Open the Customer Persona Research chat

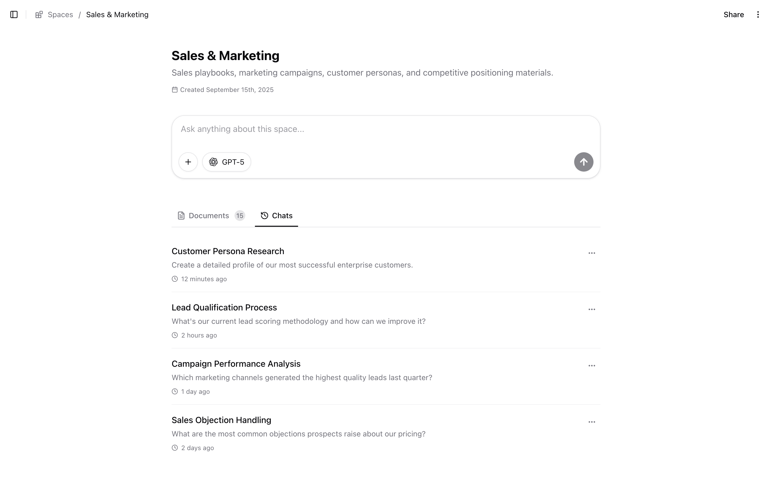[228, 251]
